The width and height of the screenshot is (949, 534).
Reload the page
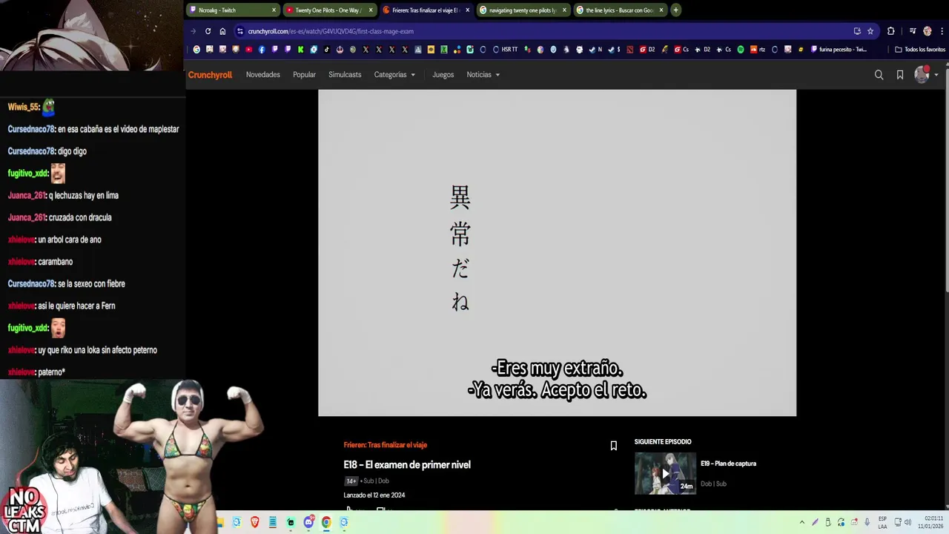[208, 31]
